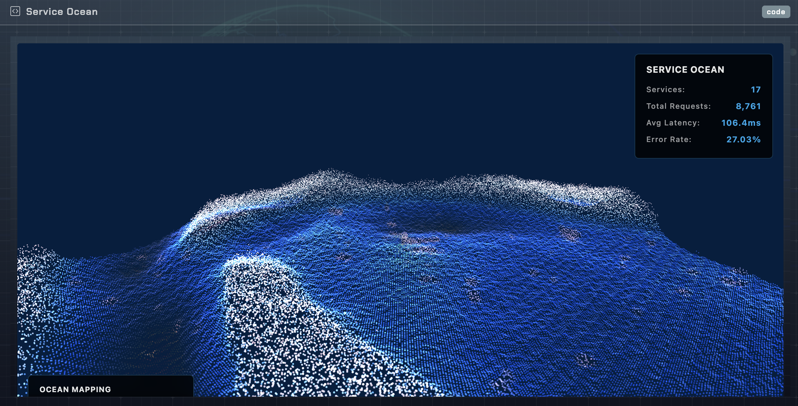Image resolution: width=798 pixels, height=406 pixels.
Task: Click the Total Requests label
Action: pos(679,106)
